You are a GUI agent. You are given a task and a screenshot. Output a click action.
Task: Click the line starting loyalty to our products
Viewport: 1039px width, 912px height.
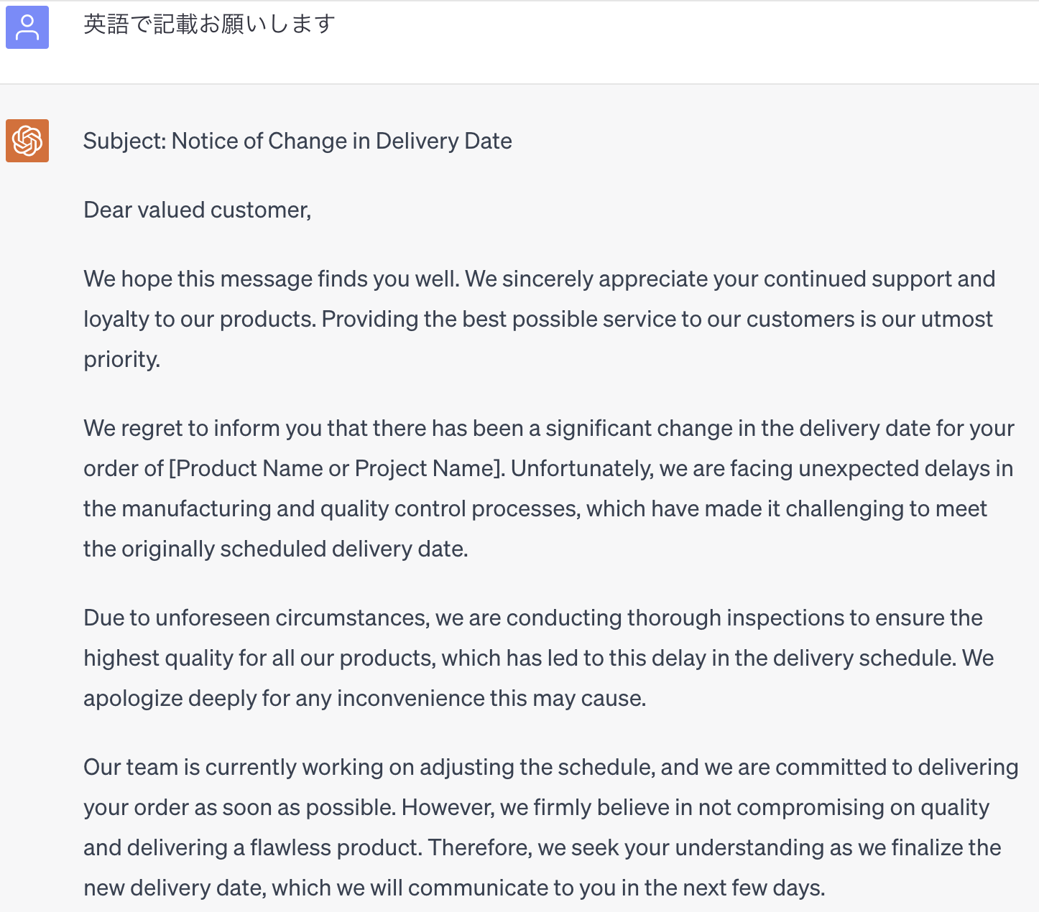[x=538, y=319]
